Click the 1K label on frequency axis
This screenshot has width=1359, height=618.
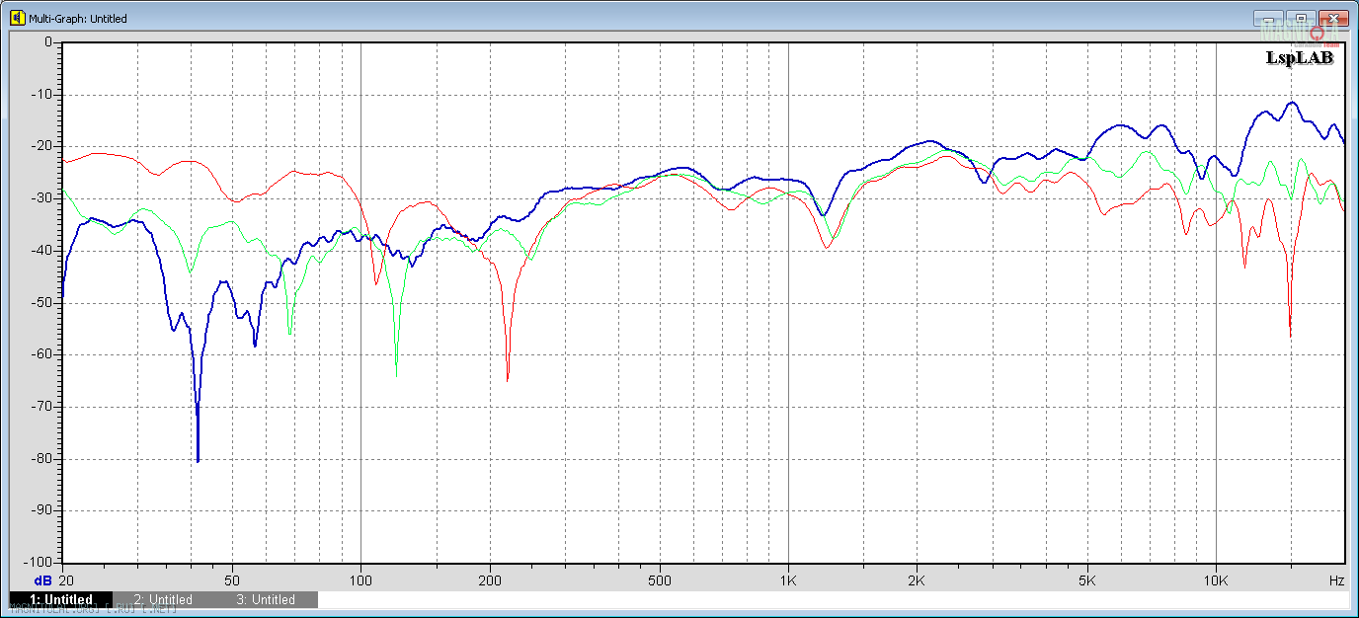click(787, 579)
